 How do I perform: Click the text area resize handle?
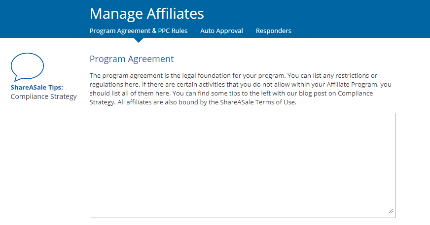[391, 211]
